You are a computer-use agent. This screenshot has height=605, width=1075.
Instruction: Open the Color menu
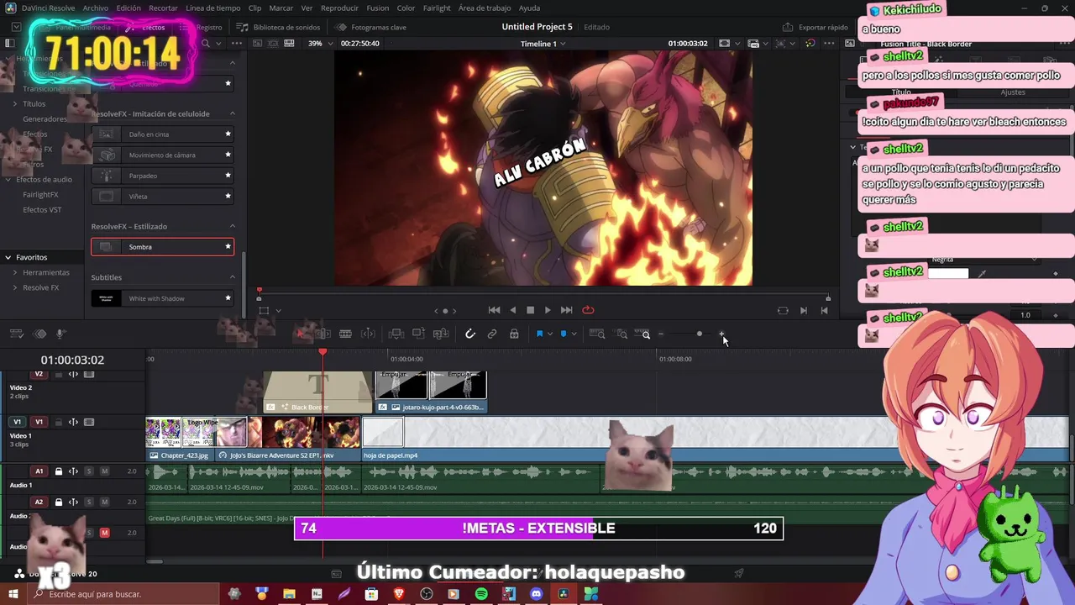(406, 8)
